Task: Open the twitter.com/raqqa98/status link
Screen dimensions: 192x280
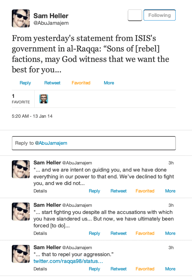Action: (68, 261)
